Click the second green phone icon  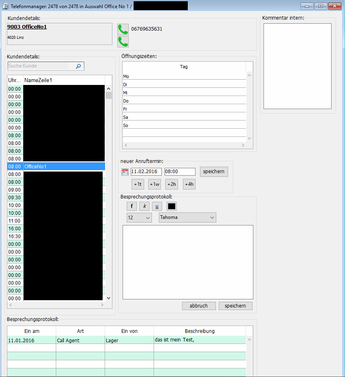123,42
